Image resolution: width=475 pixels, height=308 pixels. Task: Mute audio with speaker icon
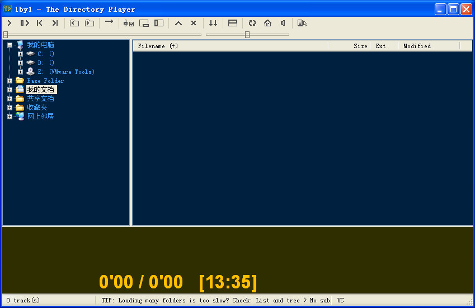pos(283,23)
